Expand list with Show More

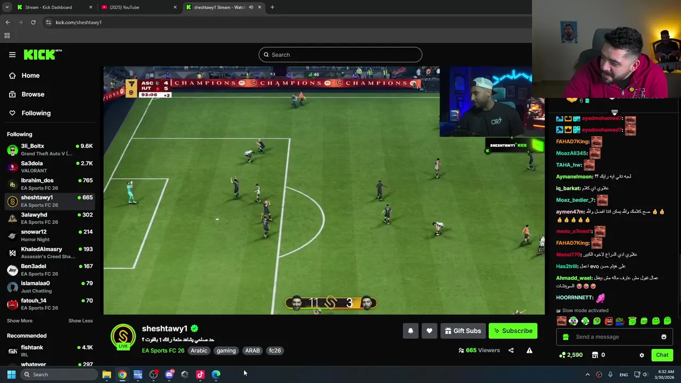coord(20,321)
